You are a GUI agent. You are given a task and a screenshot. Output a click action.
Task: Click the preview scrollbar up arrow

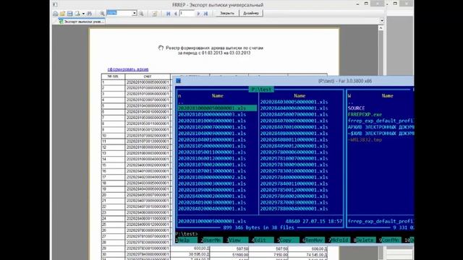(381, 28)
